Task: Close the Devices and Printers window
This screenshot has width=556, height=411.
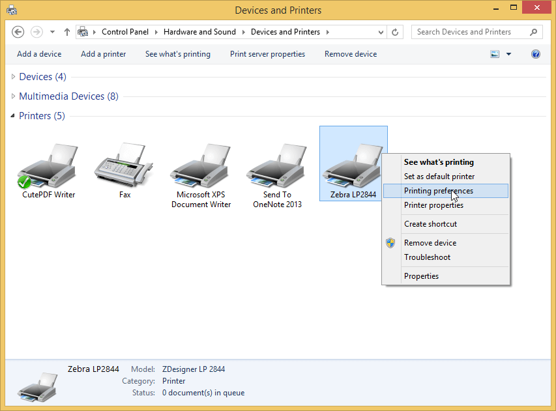Action: pos(536,8)
